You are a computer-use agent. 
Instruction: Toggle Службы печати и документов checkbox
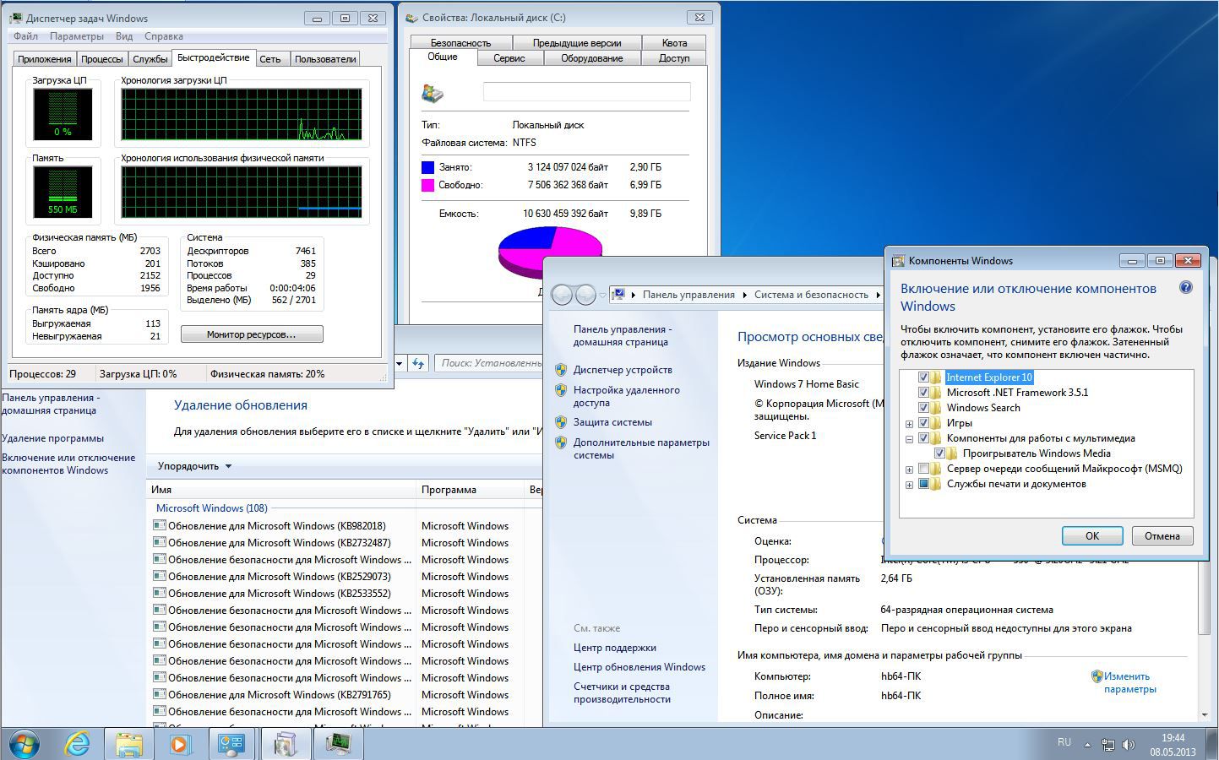[923, 484]
